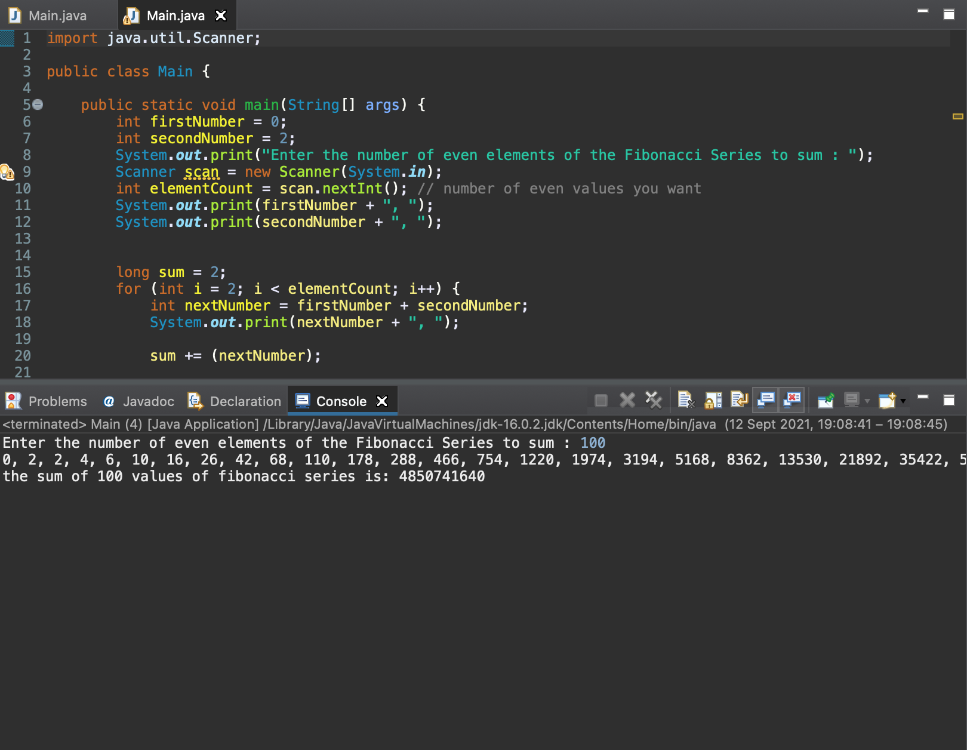This screenshot has height=750, width=967.
Task: Select the Console tab
Action: 341,401
